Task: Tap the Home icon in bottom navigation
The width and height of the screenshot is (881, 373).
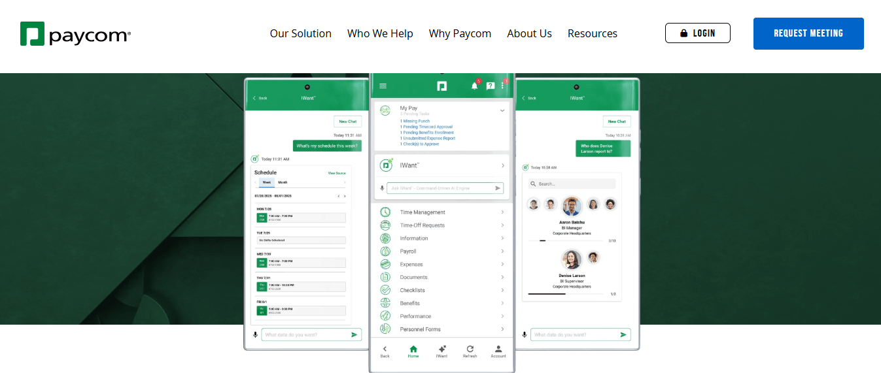Action: click(x=413, y=351)
